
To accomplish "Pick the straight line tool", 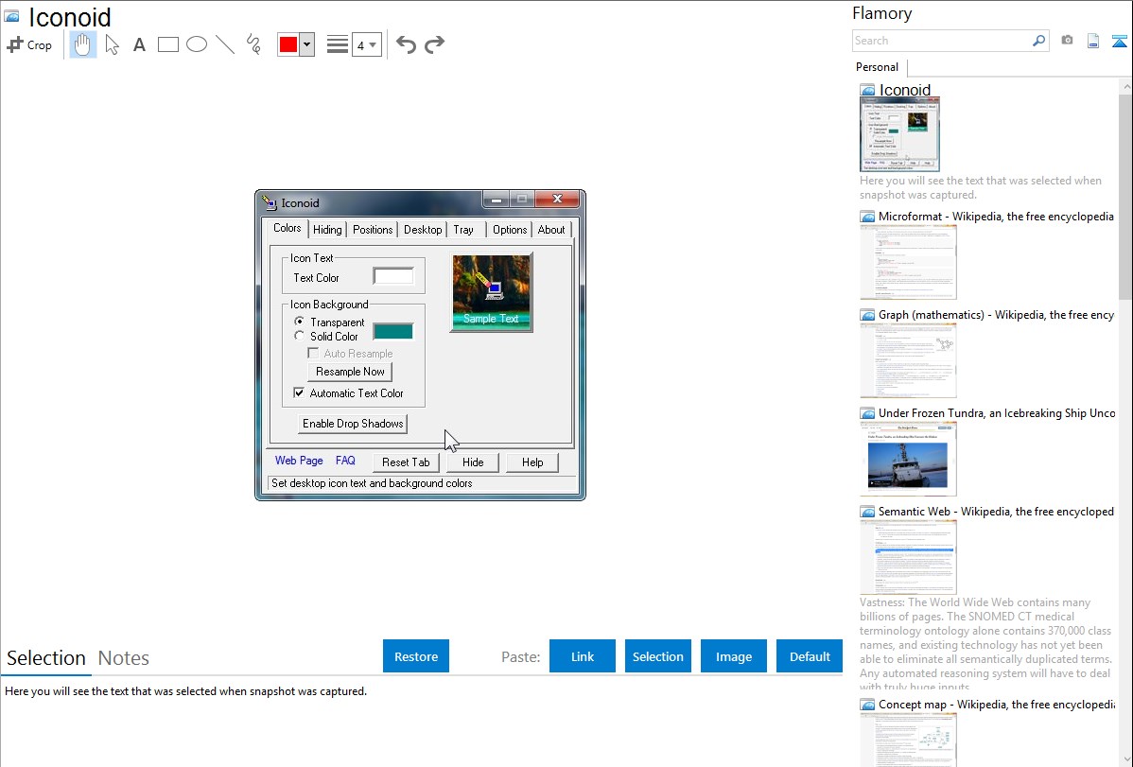I will point(225,44).
